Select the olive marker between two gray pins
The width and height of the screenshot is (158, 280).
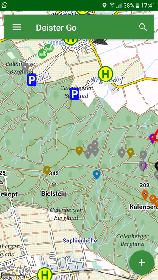click(131, 153)
